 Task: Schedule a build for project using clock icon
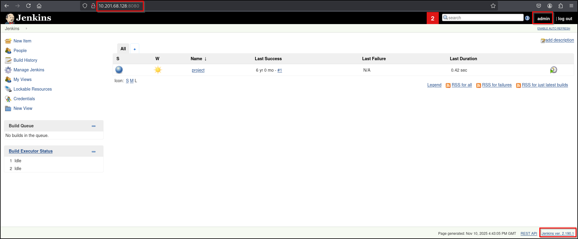click(554, 70)
